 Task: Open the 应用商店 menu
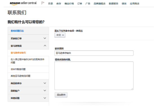pyautogui.click(x=135, y=4)
